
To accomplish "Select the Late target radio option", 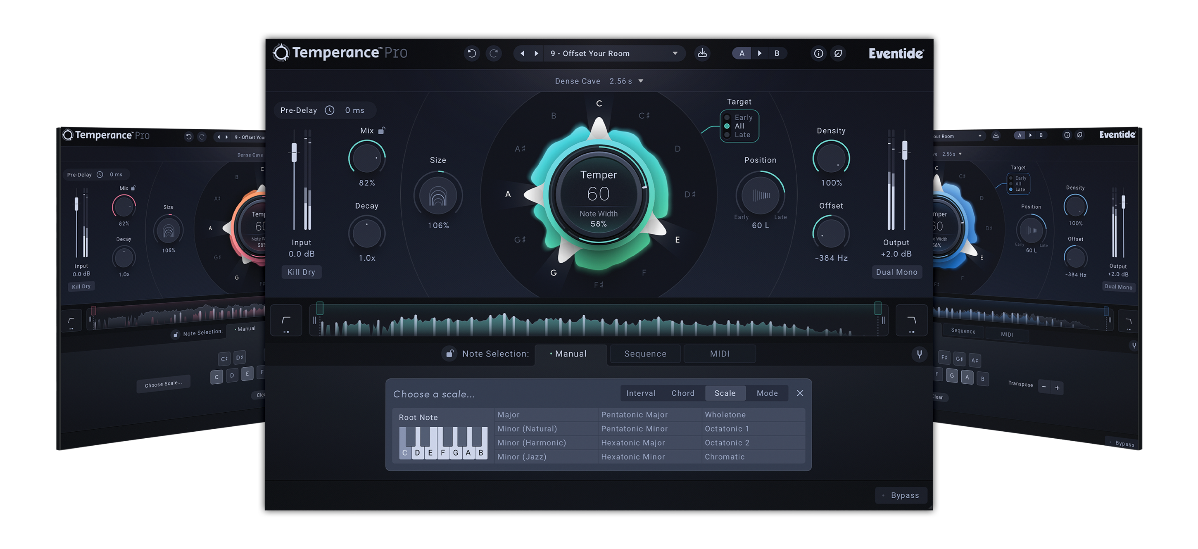I will pos(727,135).
